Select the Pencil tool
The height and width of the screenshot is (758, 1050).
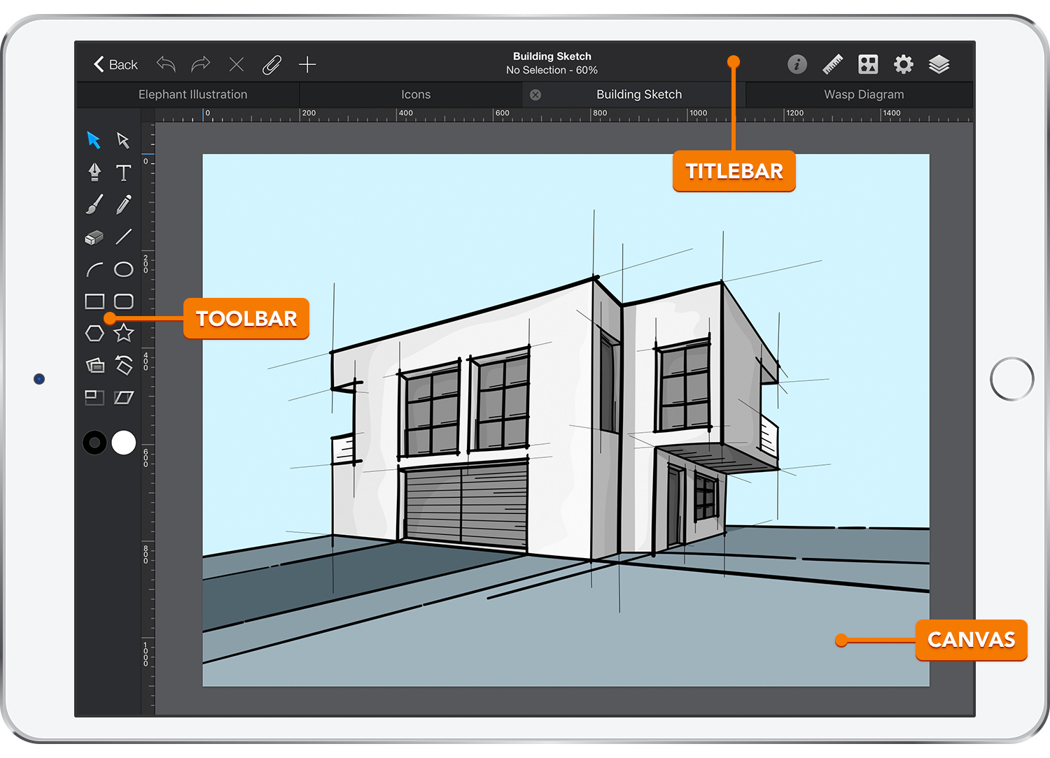(x=124, y=204)
